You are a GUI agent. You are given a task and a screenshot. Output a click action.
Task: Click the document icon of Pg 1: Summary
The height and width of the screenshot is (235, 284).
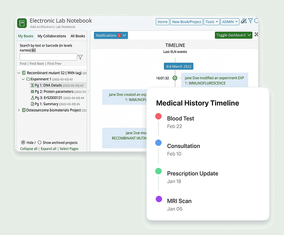32,104
